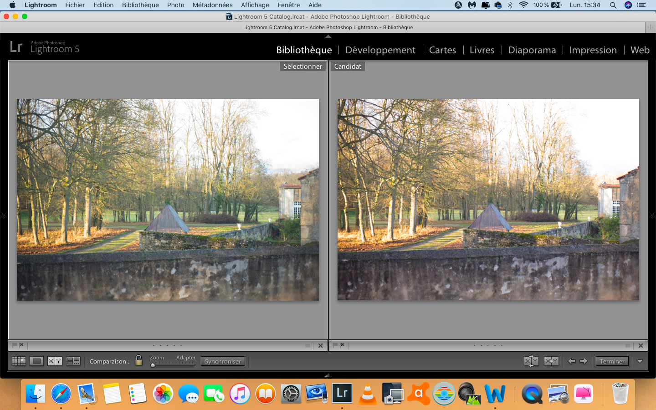The image size is (656, 410).
Task: Switch to Grid view icon
Action: pos(19,361)
